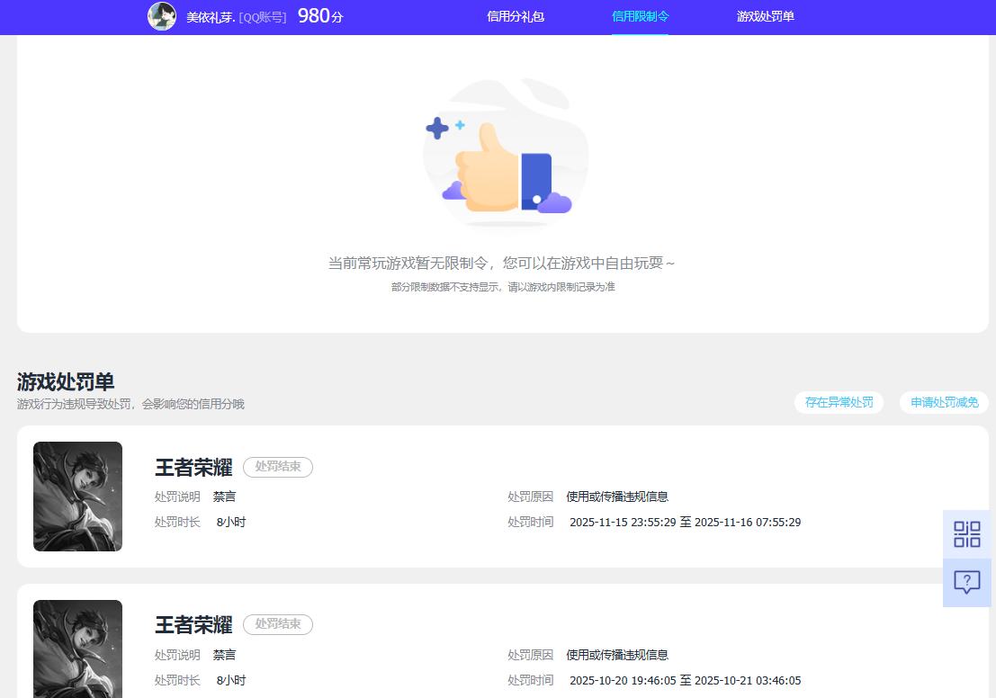Image resolution: width=996 pixels, height=698 pixels.
Task: Click 游戏行为违规导致处罚 subtitle text
Action: pyautogui.click(x=130, y=404)
